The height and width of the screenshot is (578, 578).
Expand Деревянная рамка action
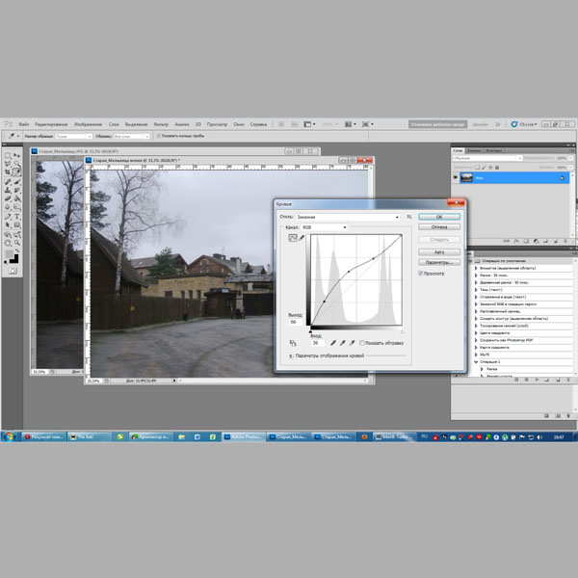(x=476, y=282)
